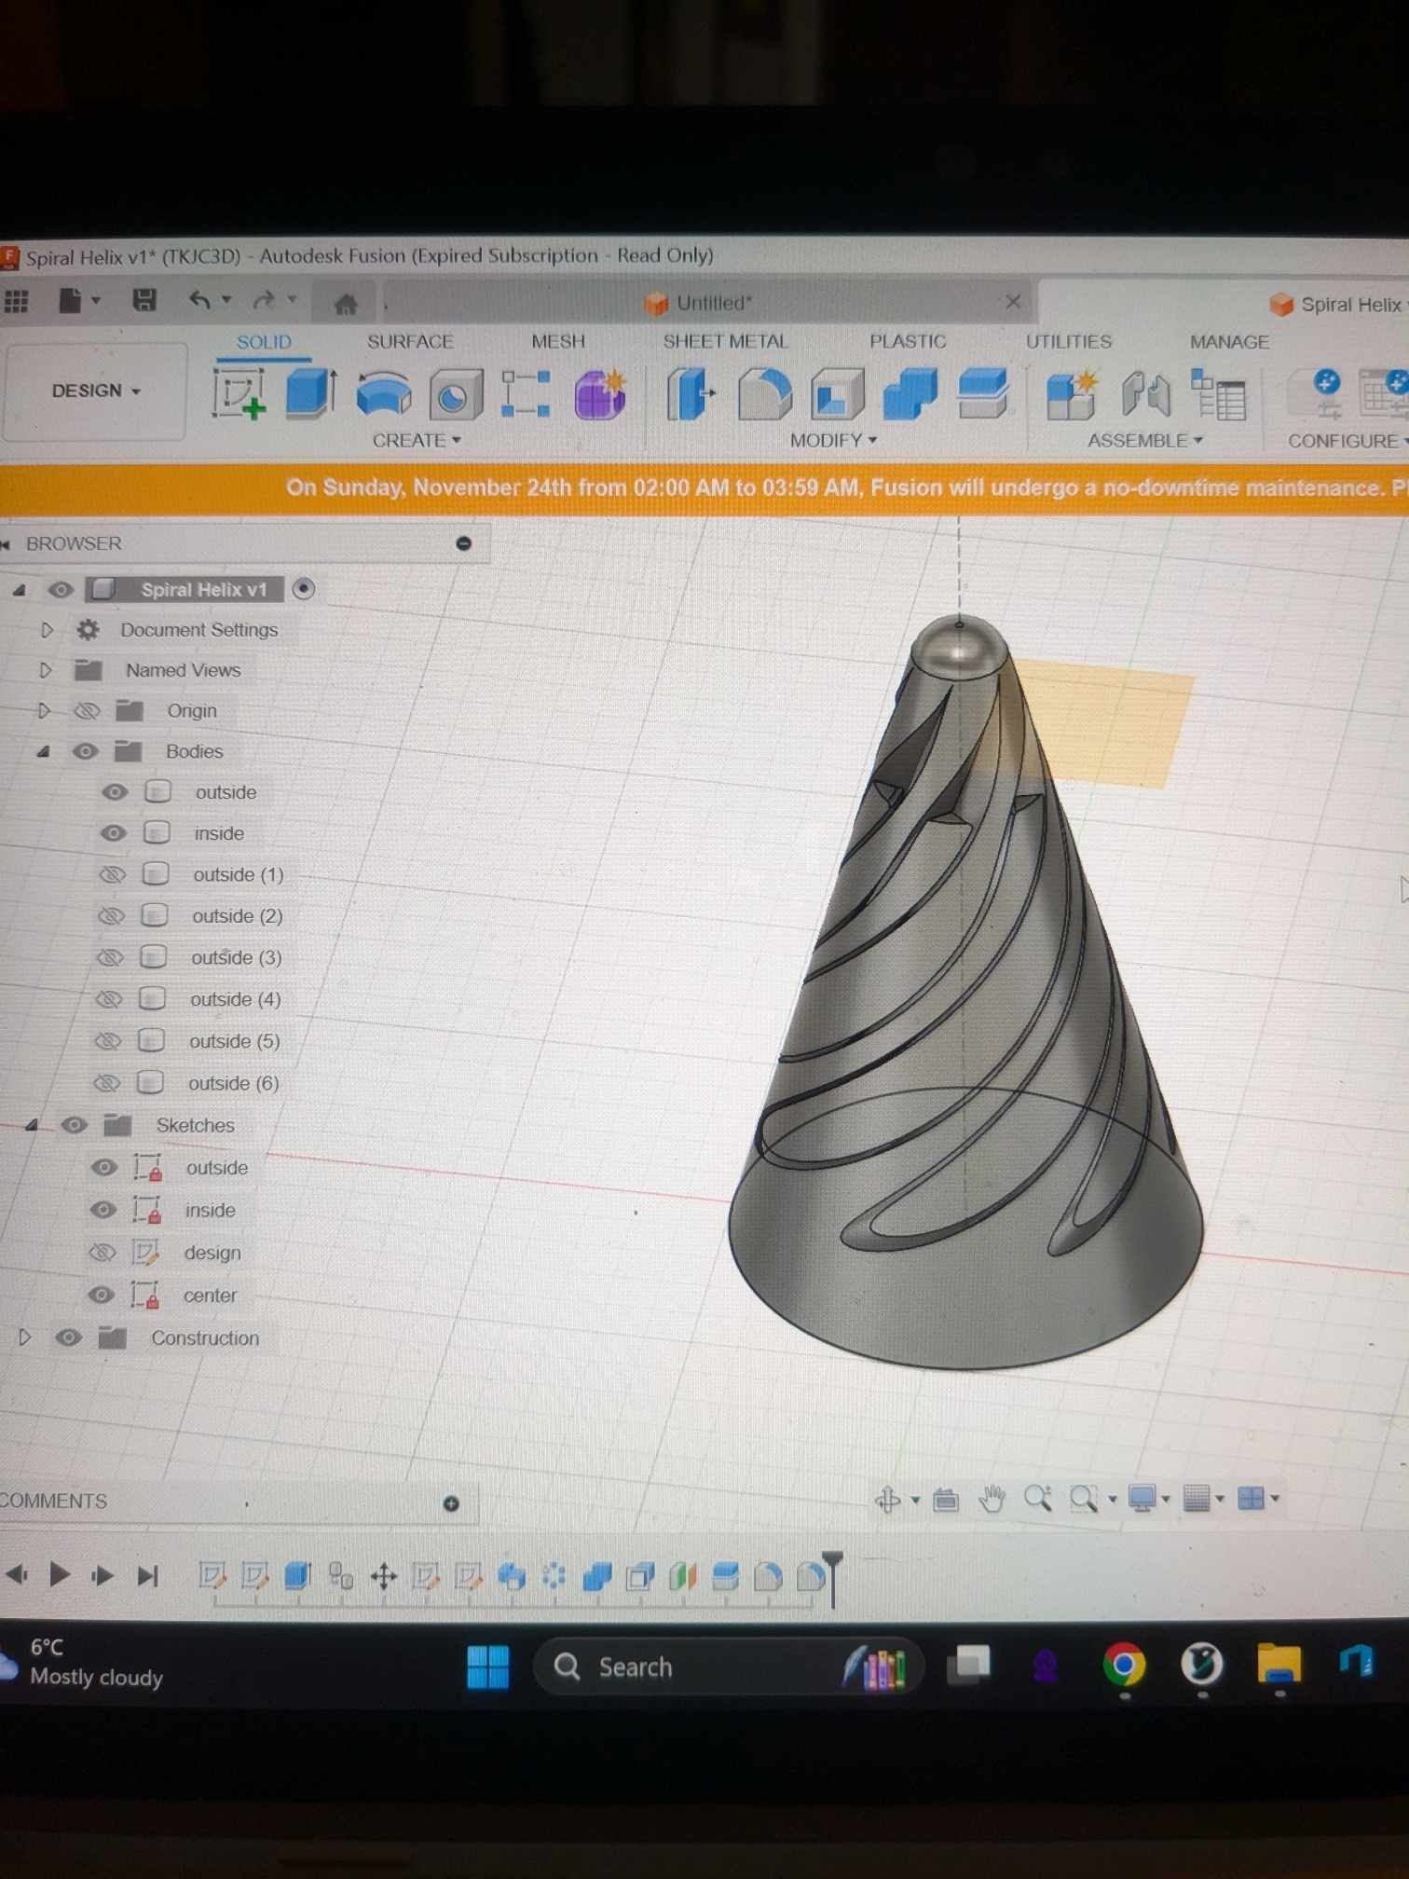Activate Spiral Helix v1 radio button
Viewport: 1409px width, 1879px height.
(304, 589)
